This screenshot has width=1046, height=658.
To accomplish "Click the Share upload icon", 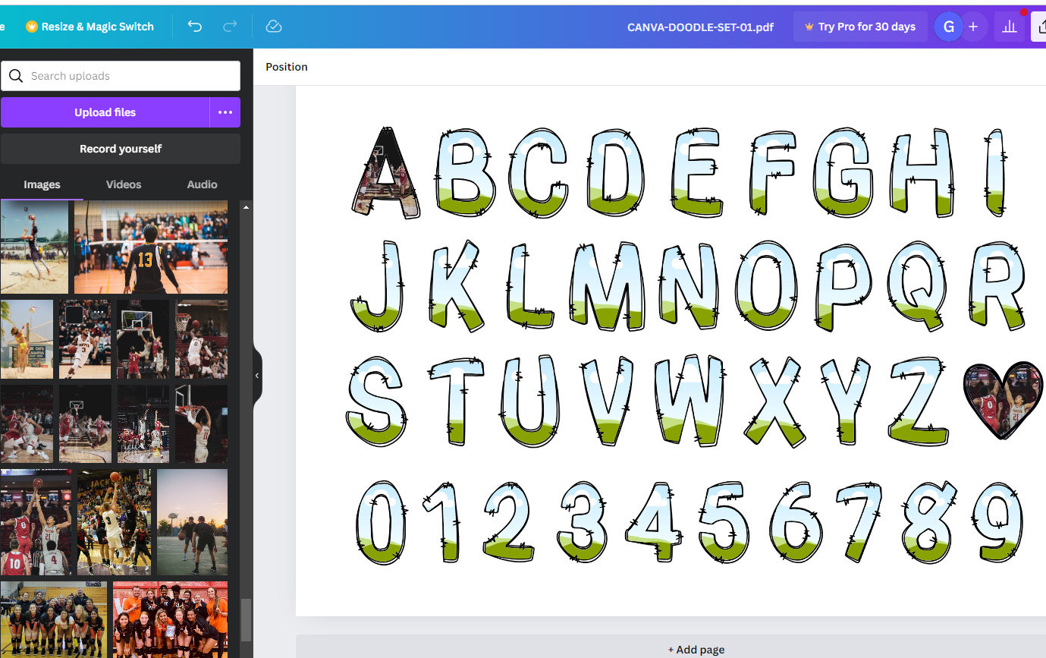I will (1041, 26).
